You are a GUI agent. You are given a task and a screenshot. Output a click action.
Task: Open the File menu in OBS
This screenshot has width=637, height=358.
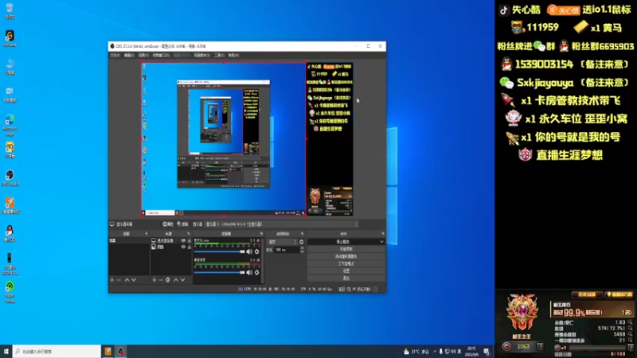click(115, 55)
